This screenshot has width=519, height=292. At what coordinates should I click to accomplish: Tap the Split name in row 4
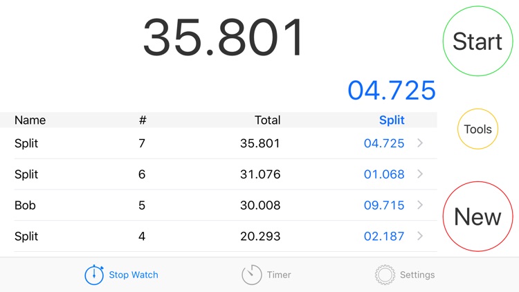[26, 237]
